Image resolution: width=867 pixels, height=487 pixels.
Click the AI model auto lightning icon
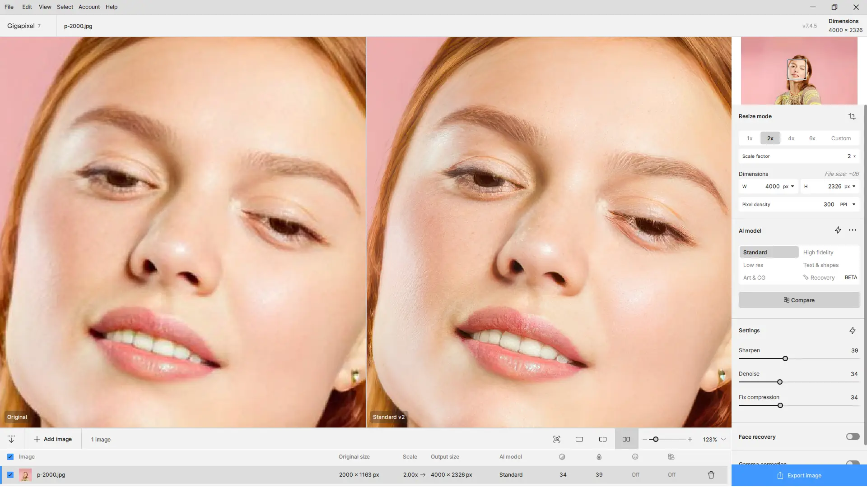pos(838,230)
